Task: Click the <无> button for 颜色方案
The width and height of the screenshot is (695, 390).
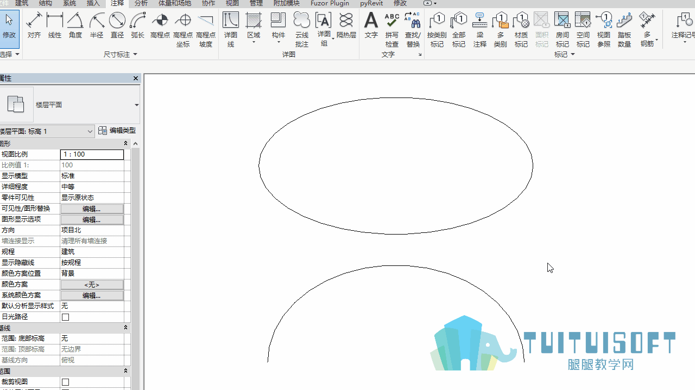Action: [92, 284]
